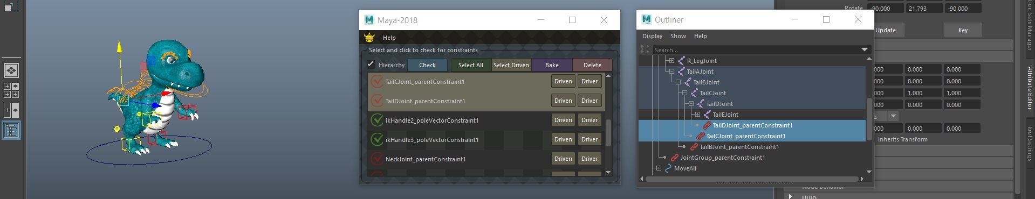Open the Outliner search options dropdown arrow
Image resolution: width=1035 pixels, height=199 pixels.
click(x=865, y=49)
